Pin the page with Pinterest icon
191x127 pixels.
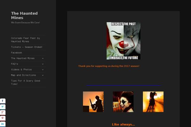click(3, 118)
